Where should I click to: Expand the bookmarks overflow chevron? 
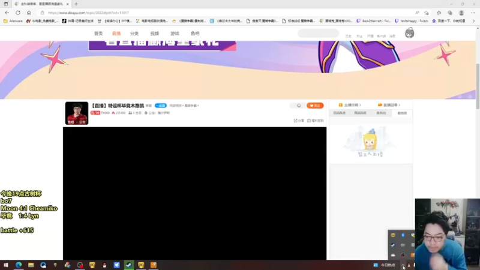point(473,21)
